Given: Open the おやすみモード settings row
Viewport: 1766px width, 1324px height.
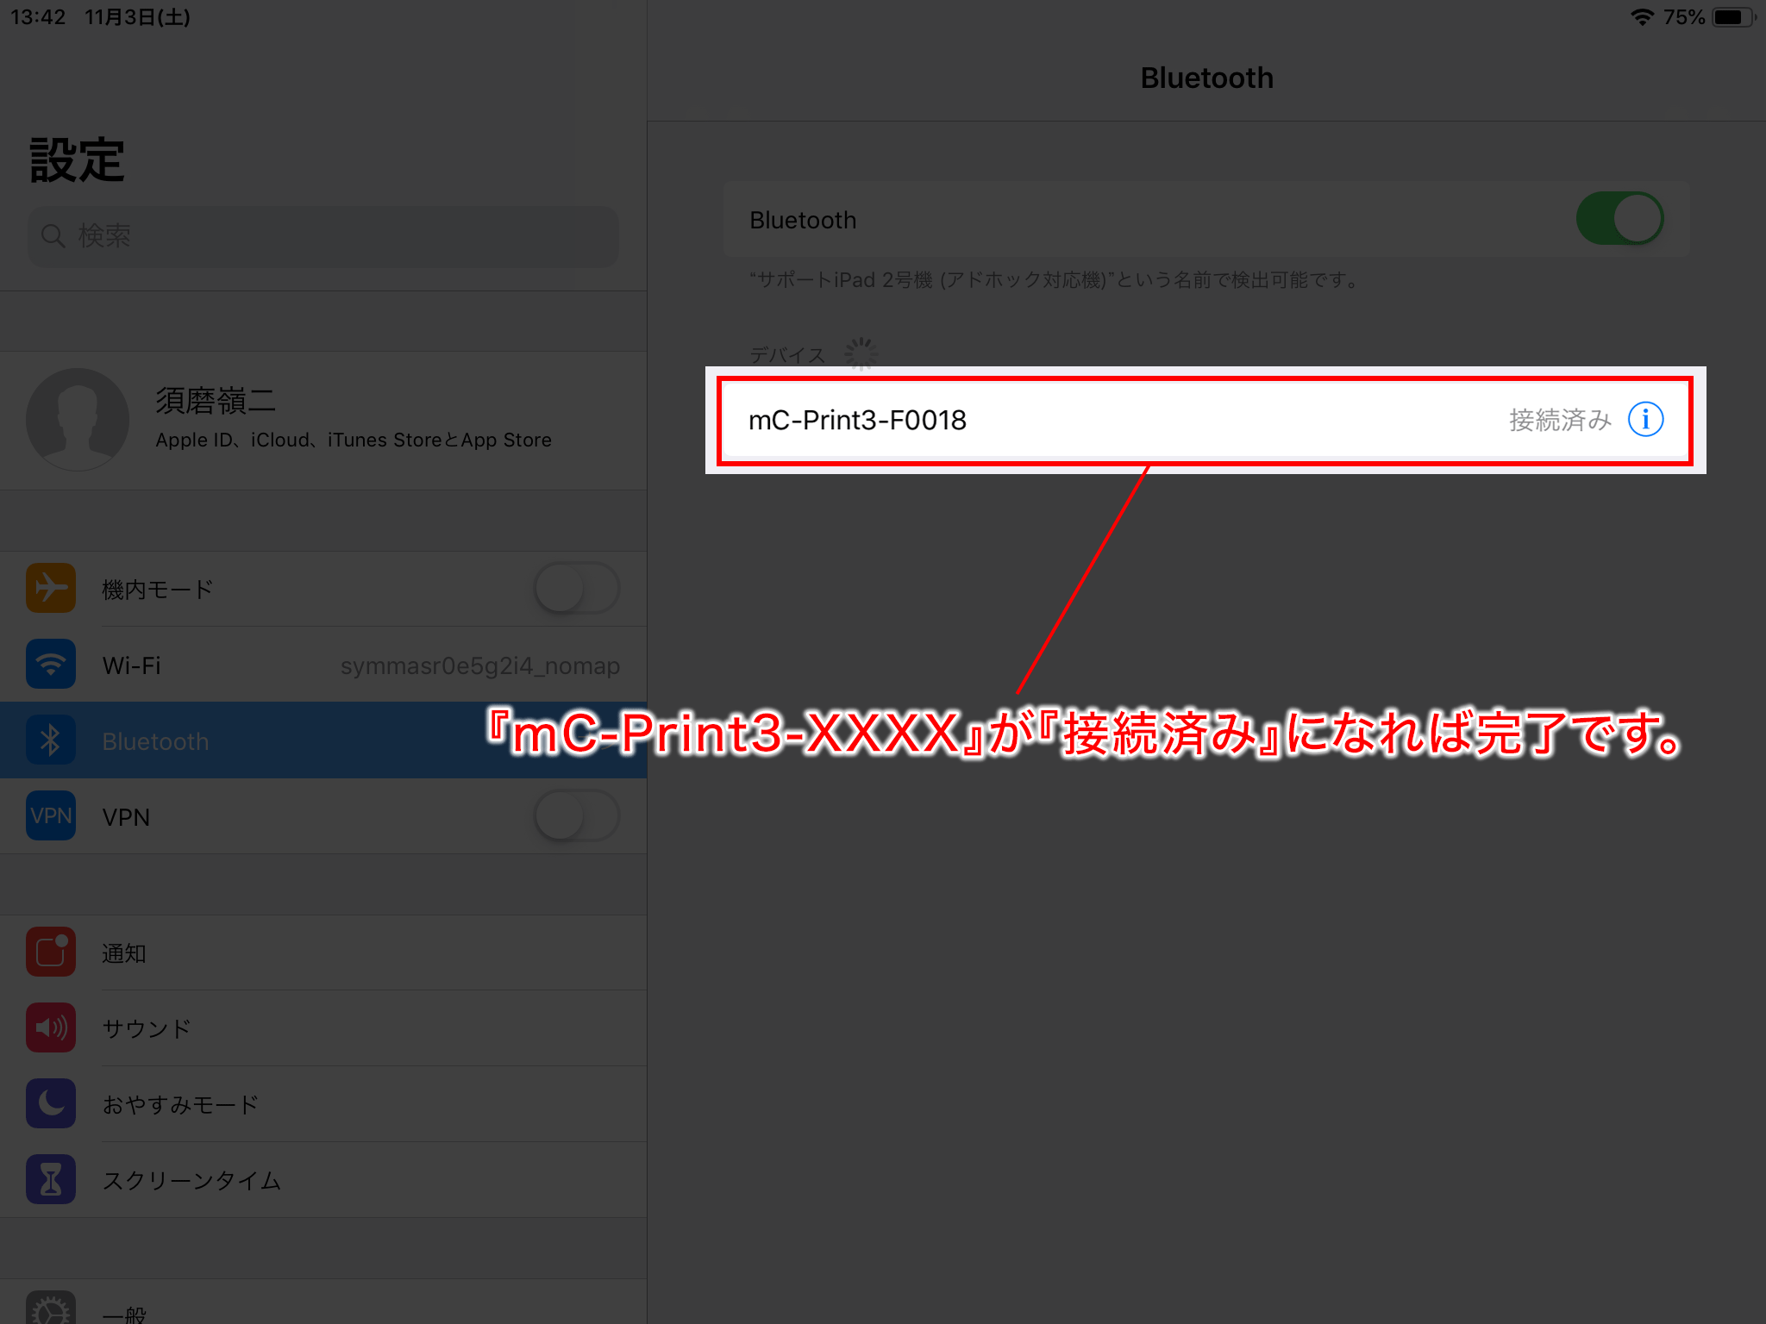Looking at the screenshot, I should click(x=323, y=1103).
